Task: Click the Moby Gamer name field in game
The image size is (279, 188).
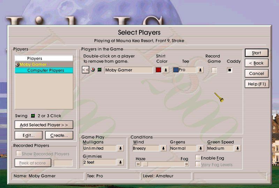Action: pos(128,70)
